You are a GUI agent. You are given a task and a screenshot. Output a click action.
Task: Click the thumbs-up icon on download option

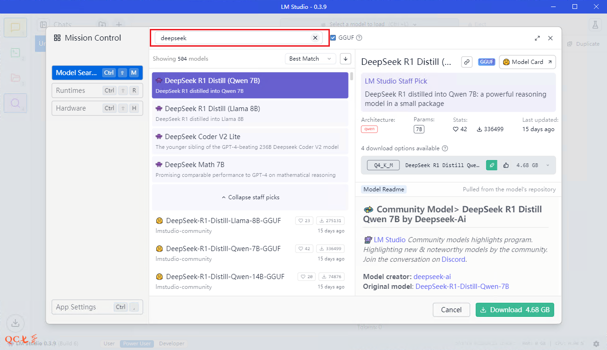tap(506, 165)
